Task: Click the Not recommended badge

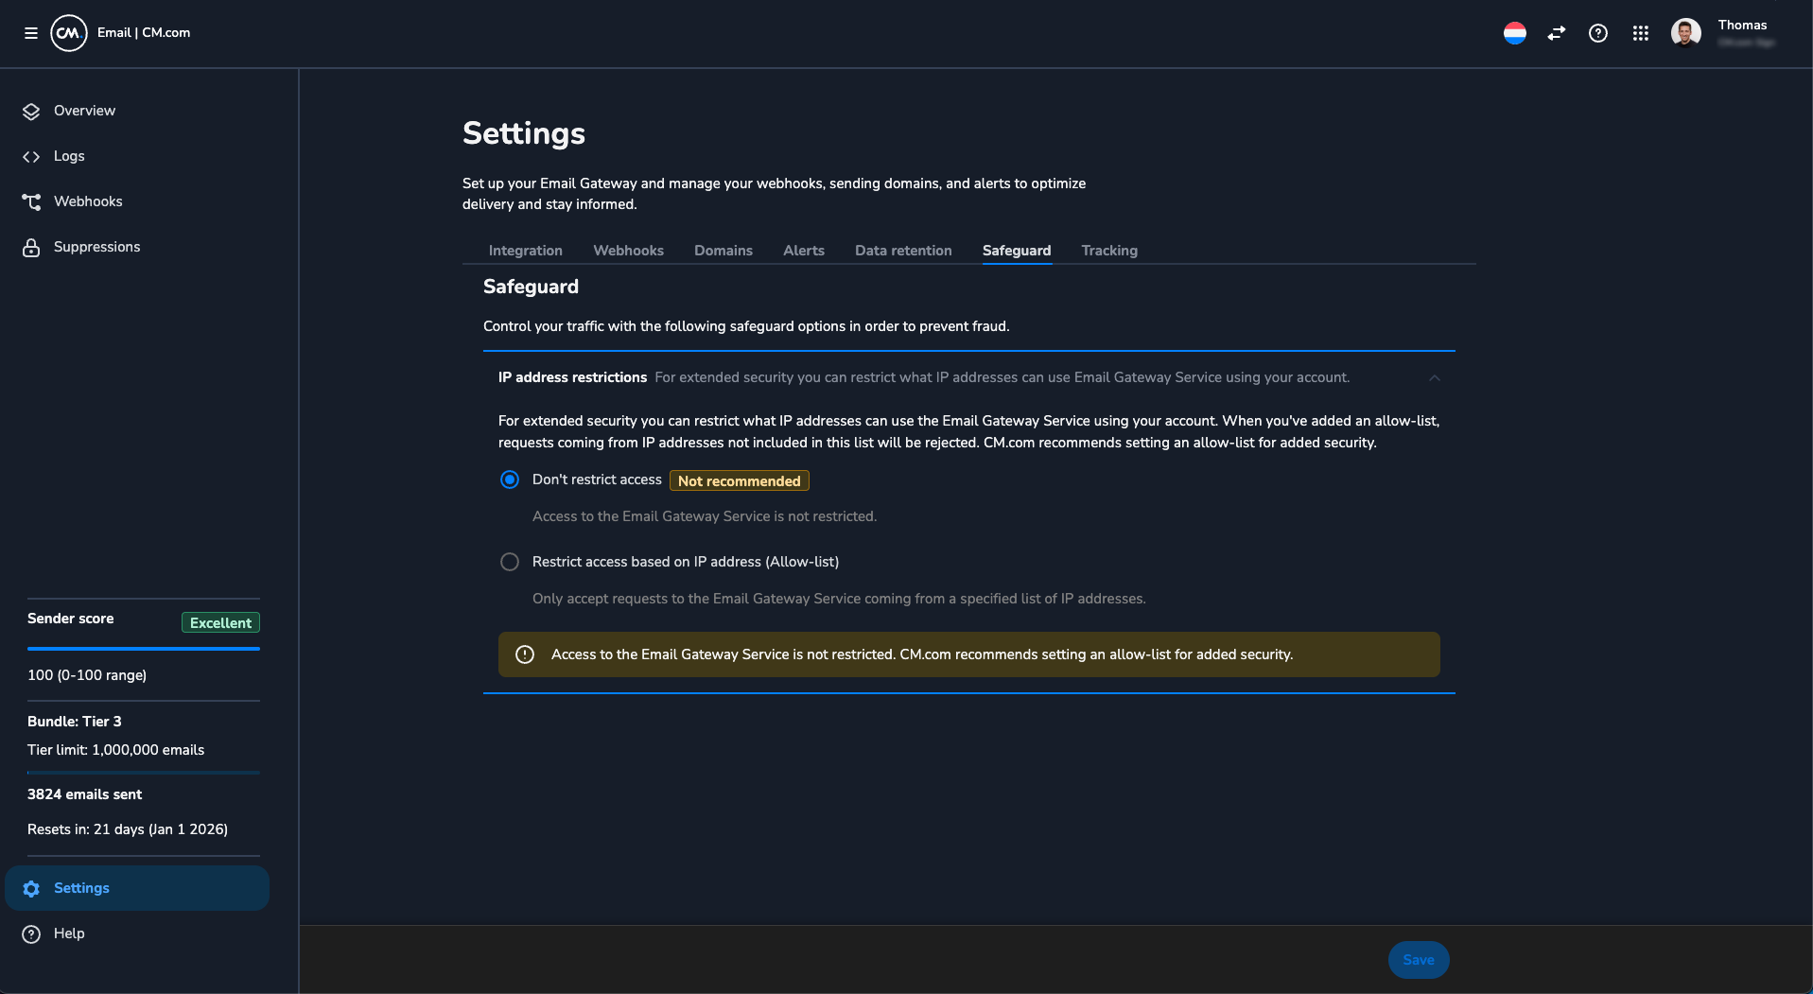Action: click(740, 480)
